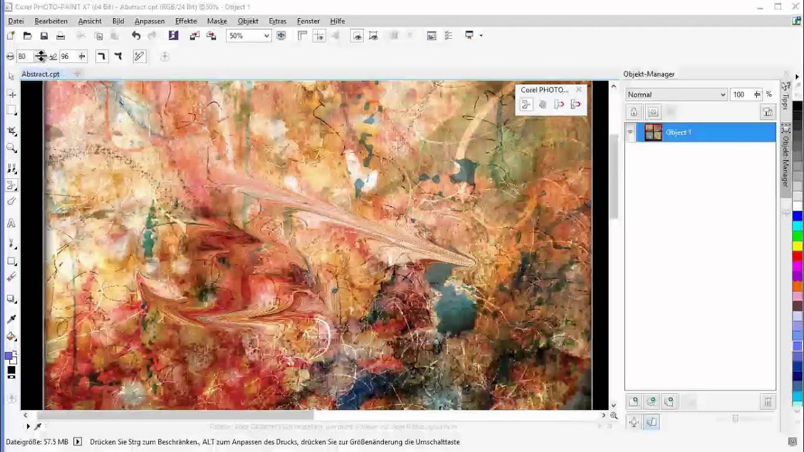Delete object with the trash button
Viewport: 804px width, 452px height.
[768, 401]
